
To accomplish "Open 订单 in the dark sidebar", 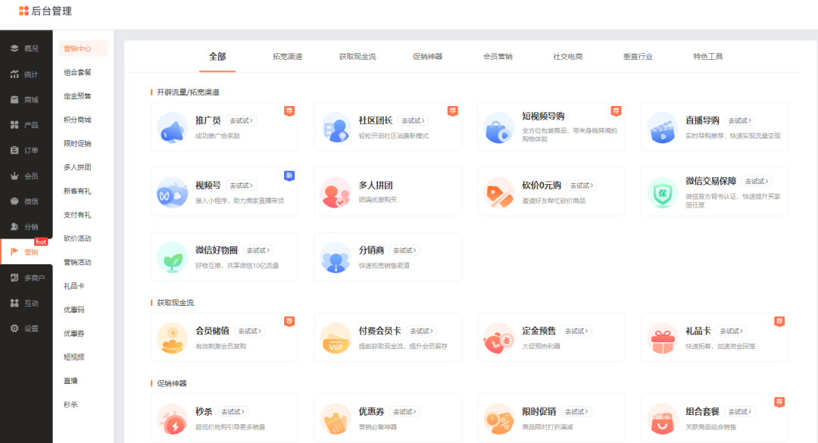I will coord(26,150).
